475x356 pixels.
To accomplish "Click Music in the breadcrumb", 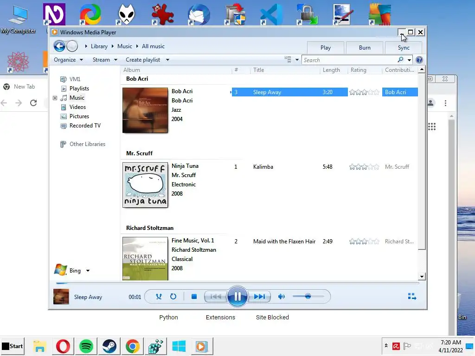I will coord(124,46).
